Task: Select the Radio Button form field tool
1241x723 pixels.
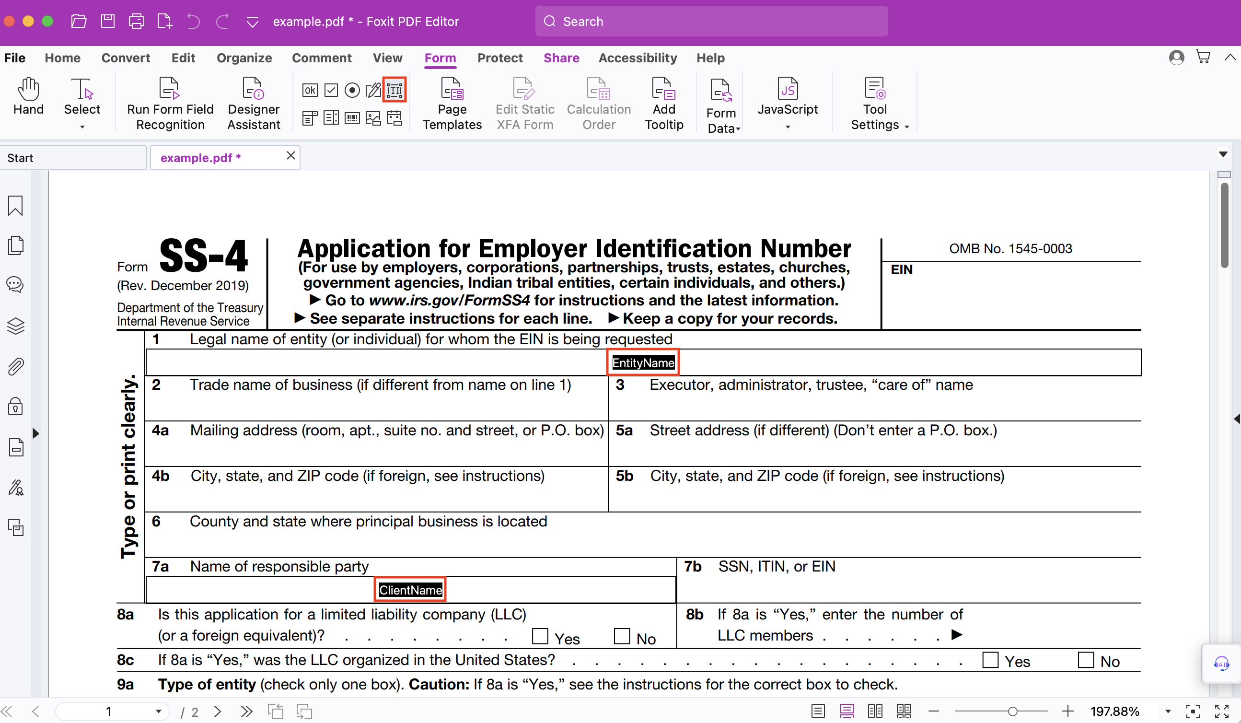Action: coord(352,90)
